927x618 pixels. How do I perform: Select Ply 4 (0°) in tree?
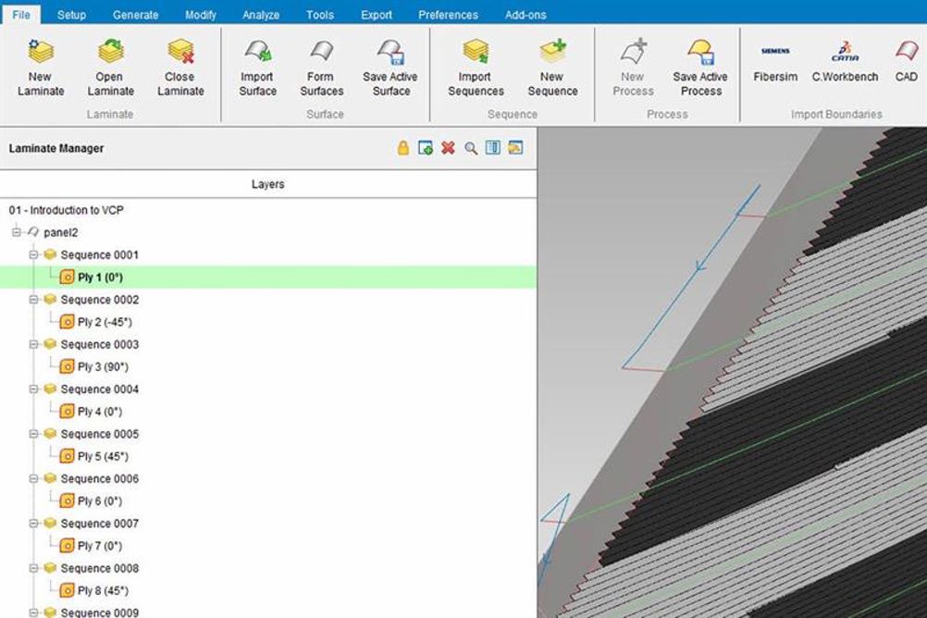pyautogui.click(x=100, y=412)
